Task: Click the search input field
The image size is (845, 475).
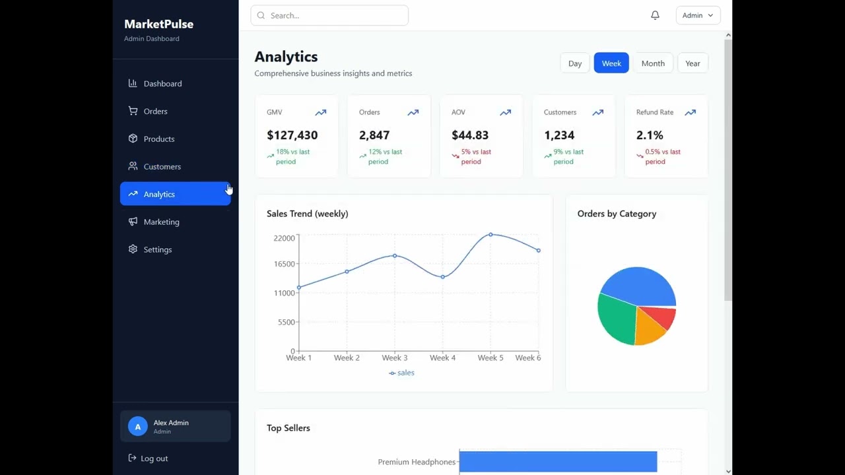Action: (x=329, y=15)
